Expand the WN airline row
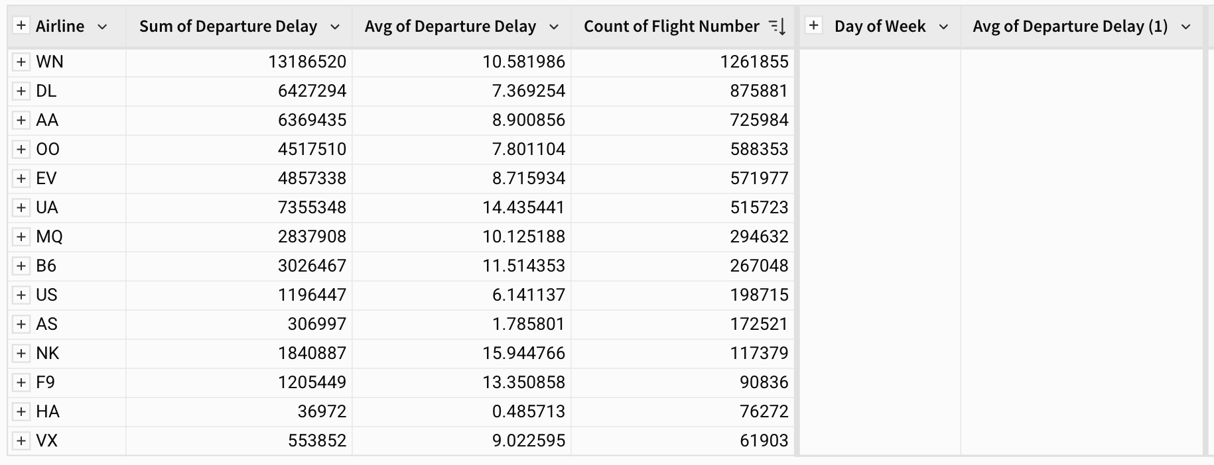This screenshot has height=465, width=1214. point(21,62)
